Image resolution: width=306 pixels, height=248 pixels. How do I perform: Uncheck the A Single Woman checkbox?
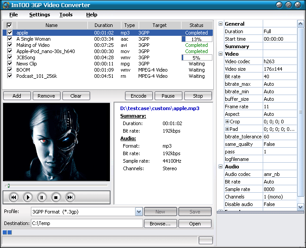(10, 39)
